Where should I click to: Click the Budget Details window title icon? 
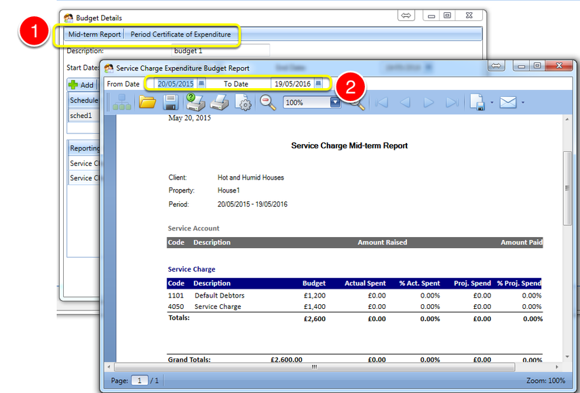coord(69,18)
